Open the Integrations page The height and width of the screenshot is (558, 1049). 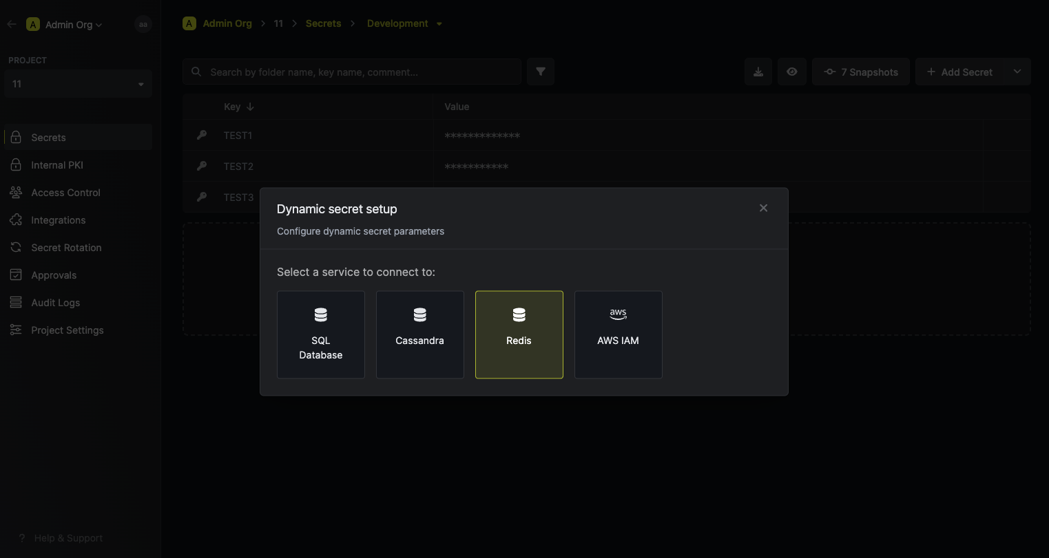coord(78,220)
